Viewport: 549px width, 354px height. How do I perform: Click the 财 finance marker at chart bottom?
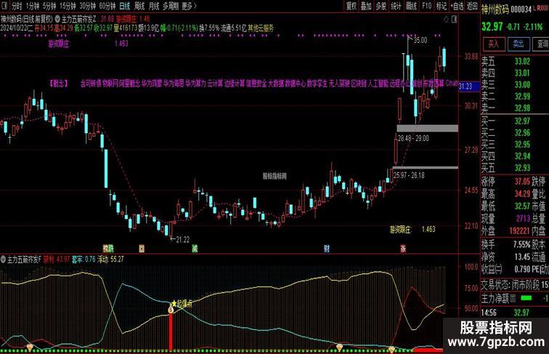click(326, 249)
